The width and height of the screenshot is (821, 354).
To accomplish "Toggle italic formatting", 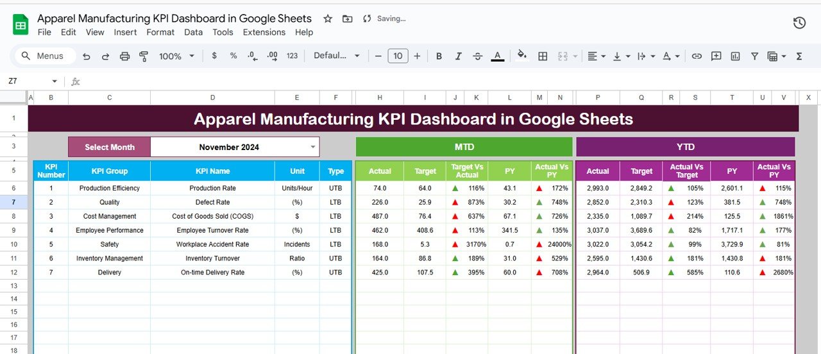I will point(458,56).
